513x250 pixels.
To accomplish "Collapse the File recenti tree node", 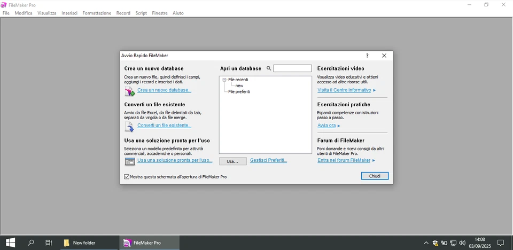I will [x=224, y=80].
